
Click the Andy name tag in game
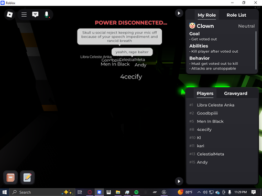coord(140,65)
